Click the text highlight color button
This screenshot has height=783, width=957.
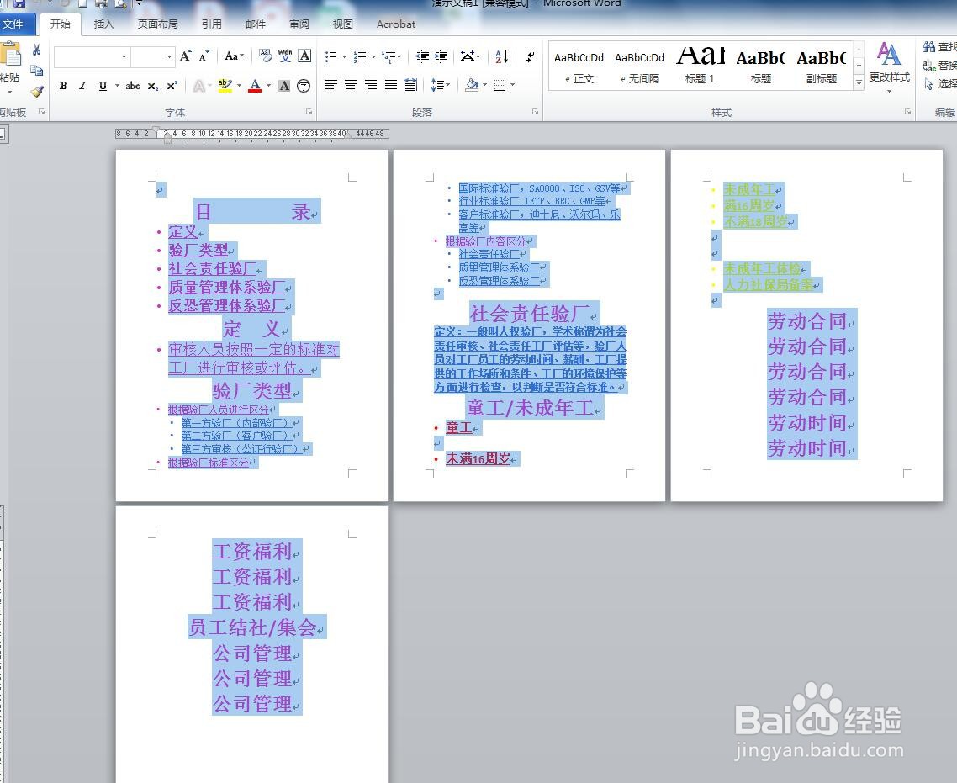225,86
